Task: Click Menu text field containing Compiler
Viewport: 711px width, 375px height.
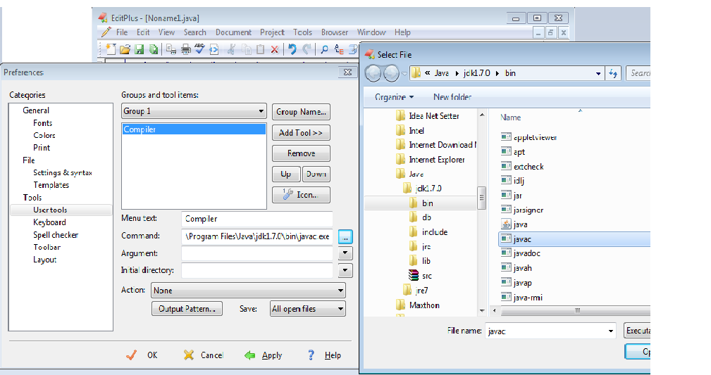Action: [256, 219]
